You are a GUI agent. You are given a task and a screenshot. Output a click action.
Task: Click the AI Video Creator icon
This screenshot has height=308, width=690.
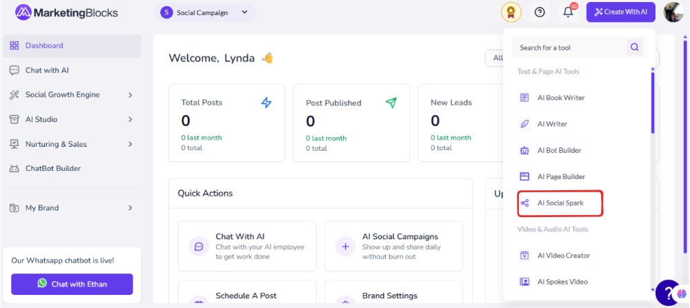coord(524,255)
